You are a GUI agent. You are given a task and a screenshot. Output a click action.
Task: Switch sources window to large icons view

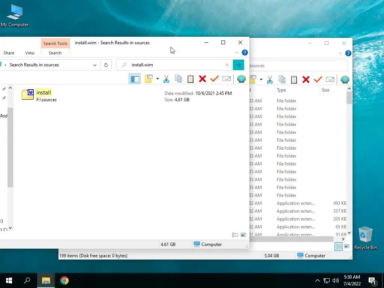point(347,246)
